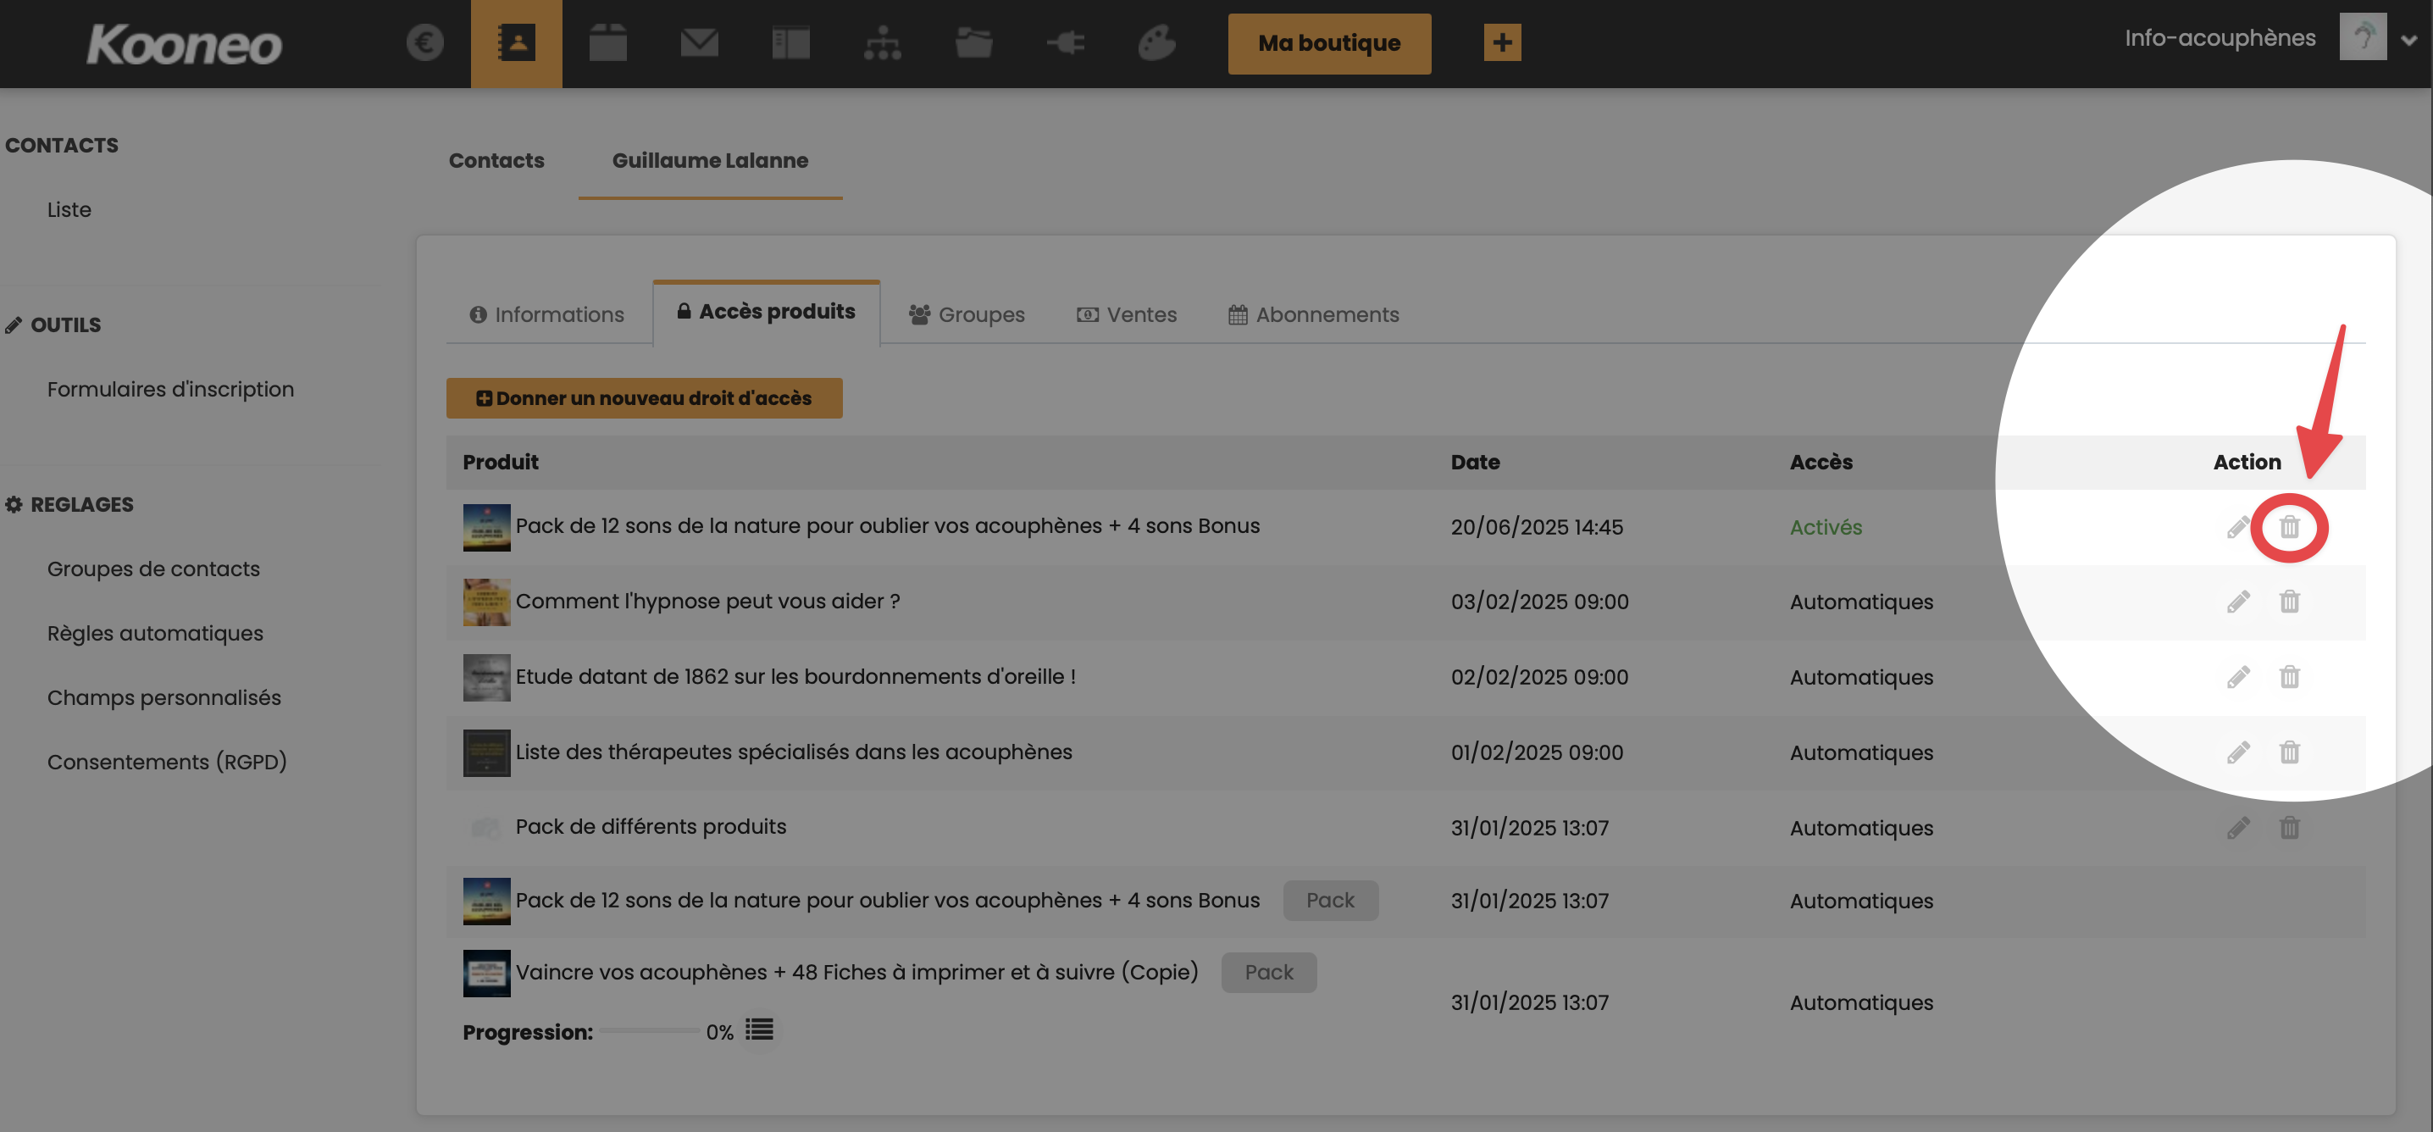The image size is (2433, 1132).
Task: Click thumbnail of Vaincre vos acouphènes
Action: 486,974
